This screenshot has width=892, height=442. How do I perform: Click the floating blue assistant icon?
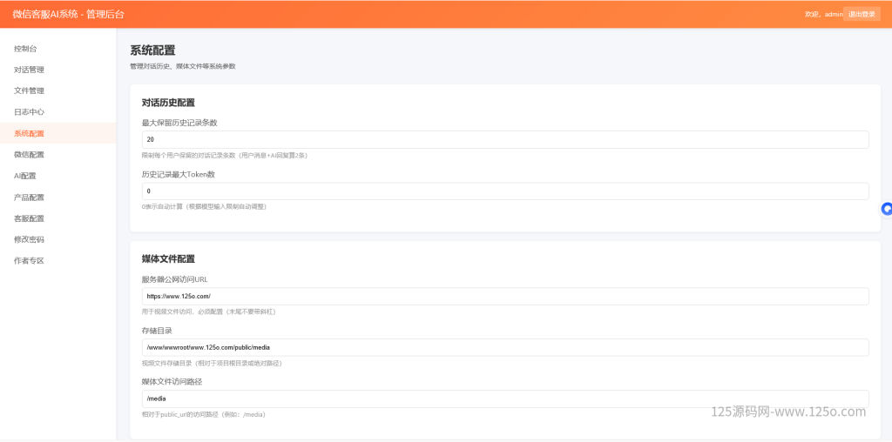pyautogui.click(x=887, y=209)
